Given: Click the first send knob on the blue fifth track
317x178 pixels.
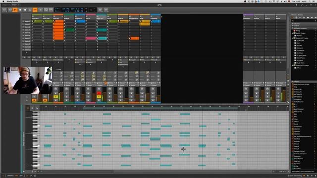Looking at the screenshot, I should coord(83,73).
